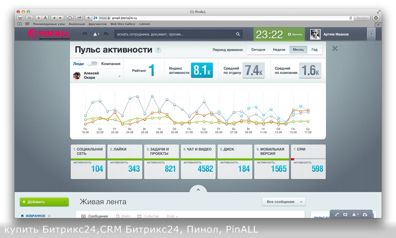This screenshot has height=238, width=396.
Task: Click the phone call icon in the bottom-right bar
Action: (x=337, y=215)
